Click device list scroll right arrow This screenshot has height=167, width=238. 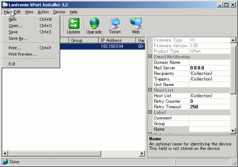point(142,154)
